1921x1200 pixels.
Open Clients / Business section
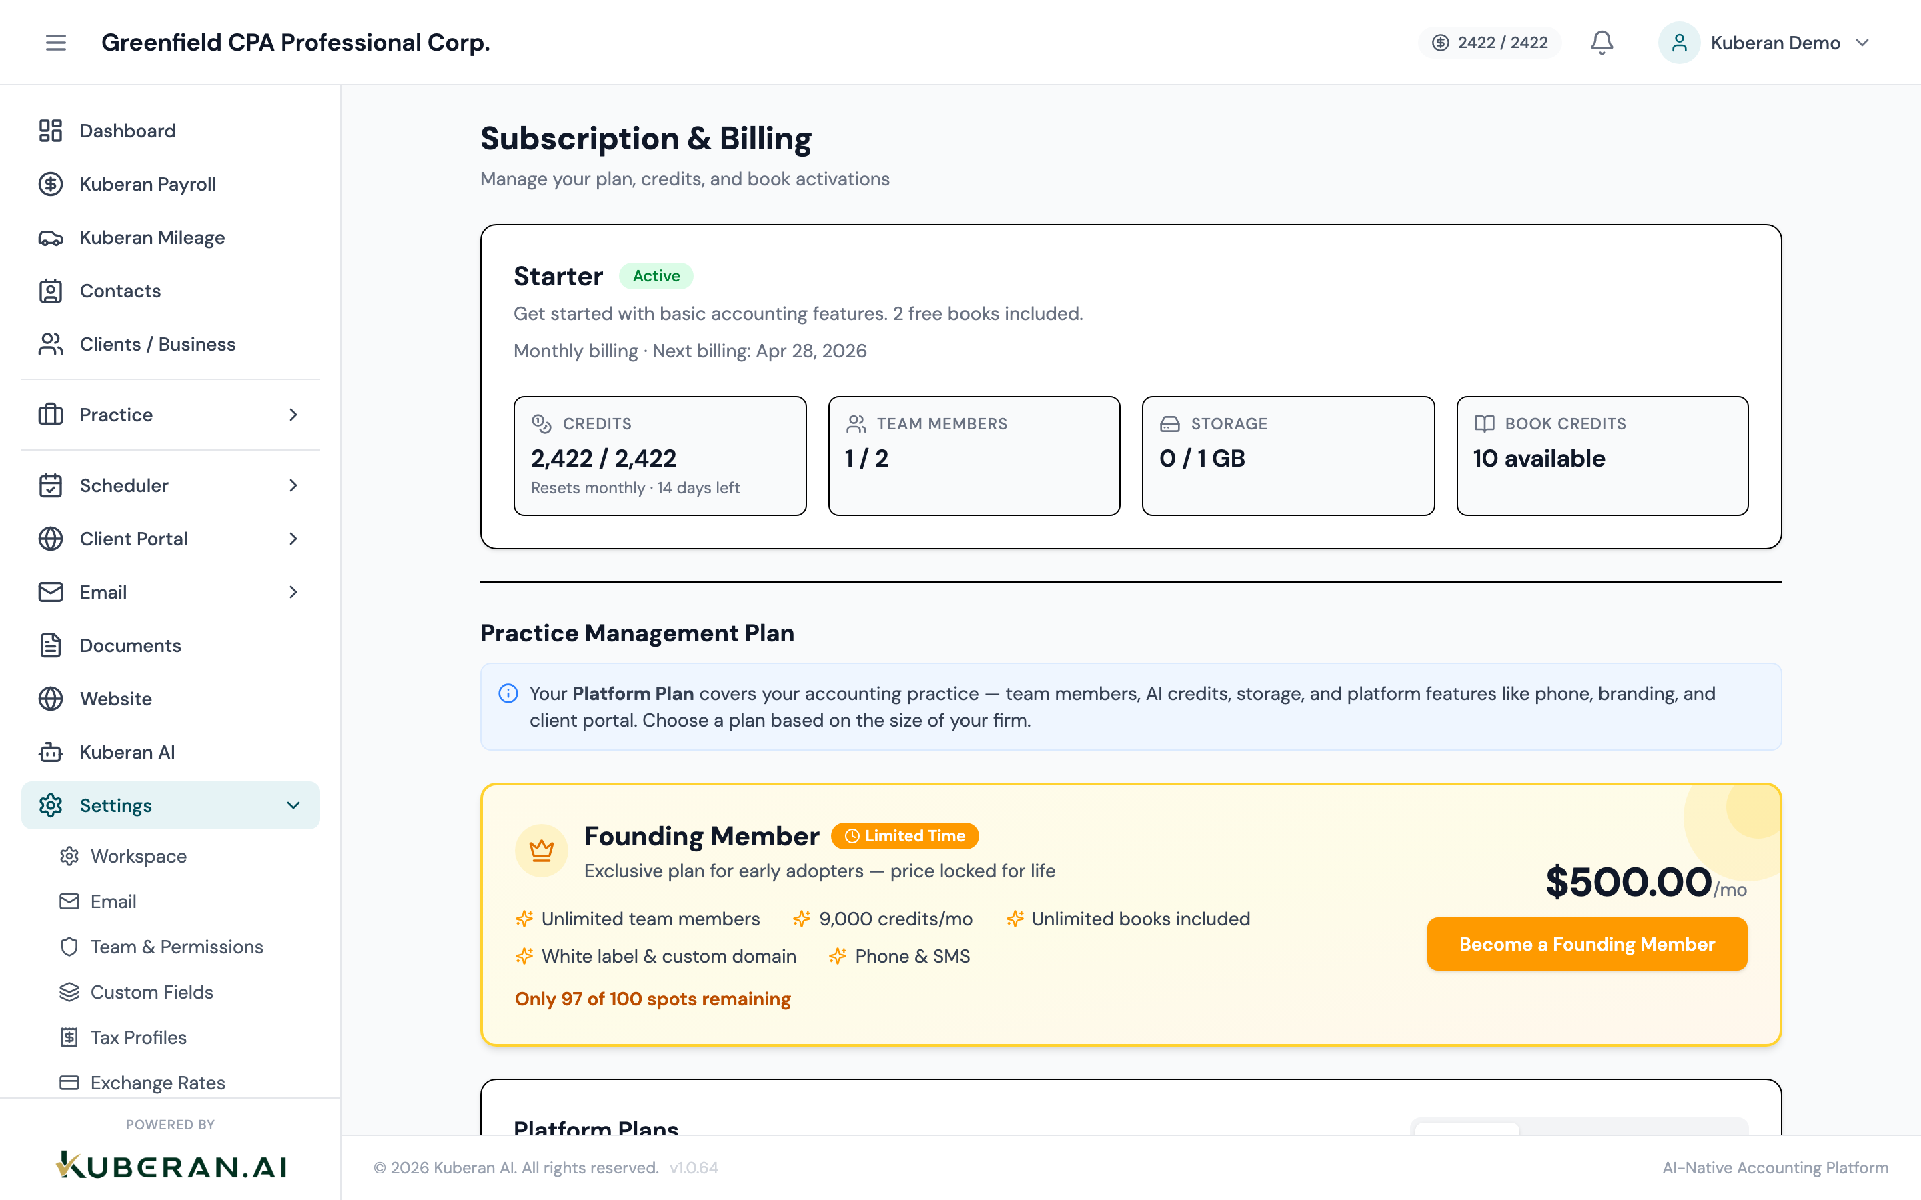click(171, 345)
